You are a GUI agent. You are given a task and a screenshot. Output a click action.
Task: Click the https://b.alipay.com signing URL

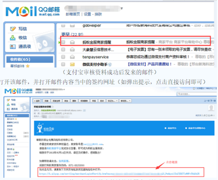[119, 174]
